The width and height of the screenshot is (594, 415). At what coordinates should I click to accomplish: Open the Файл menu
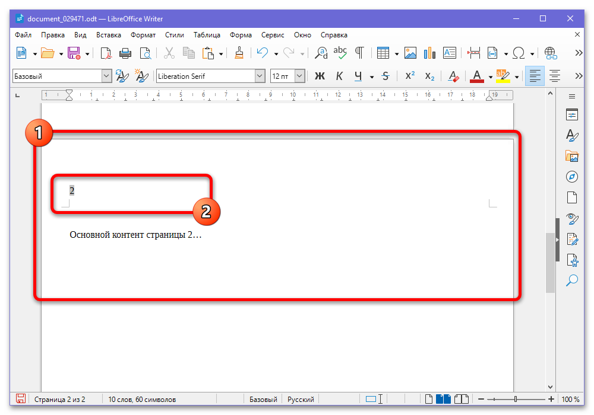[x=23, y=35]
